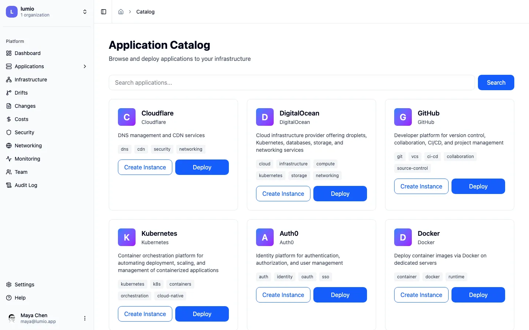View the Audit Log

click(x=25, y=185)
